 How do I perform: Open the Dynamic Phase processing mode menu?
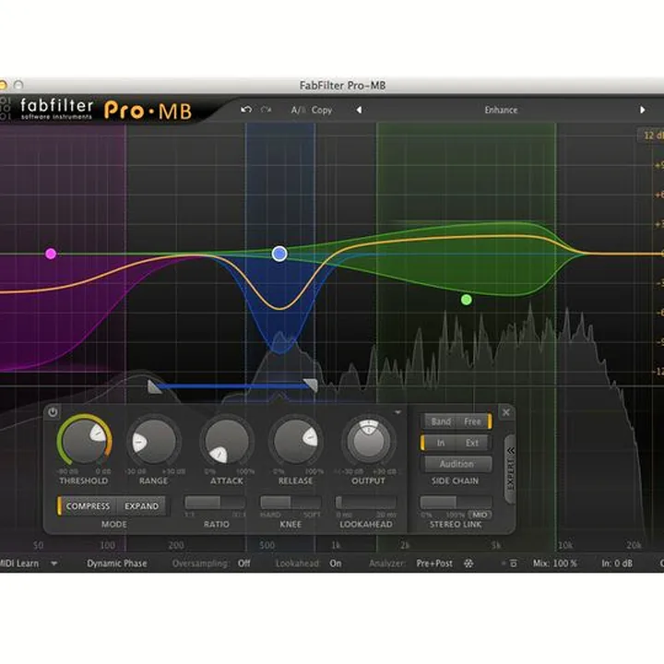click(117, 563)
